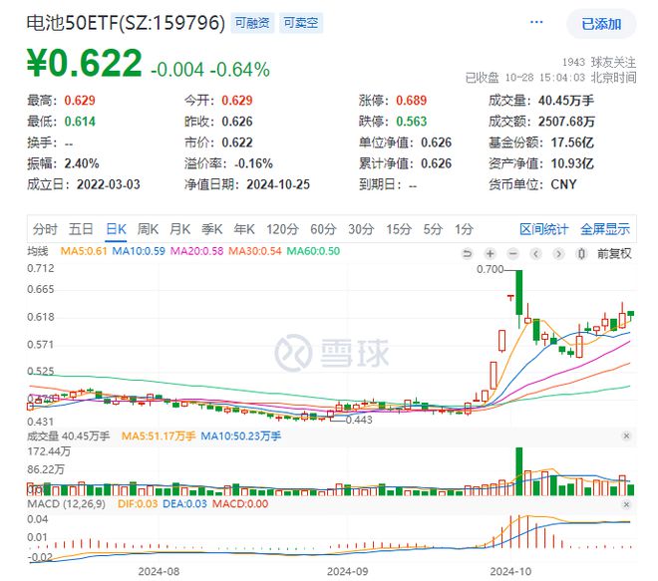The image size is (658, 581).
Task: Click the MA20:0.58 moving average label
Action: [x=196, y=251]
